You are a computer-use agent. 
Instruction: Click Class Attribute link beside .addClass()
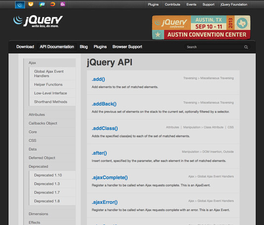[214, 127]
